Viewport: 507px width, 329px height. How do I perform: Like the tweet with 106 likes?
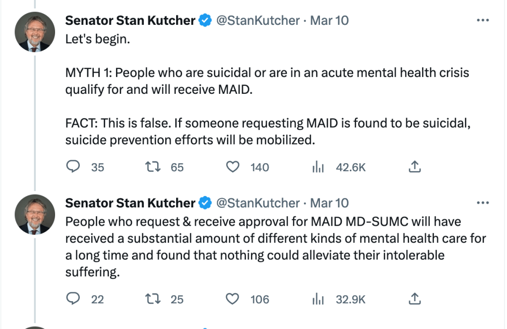click(233, 299)
